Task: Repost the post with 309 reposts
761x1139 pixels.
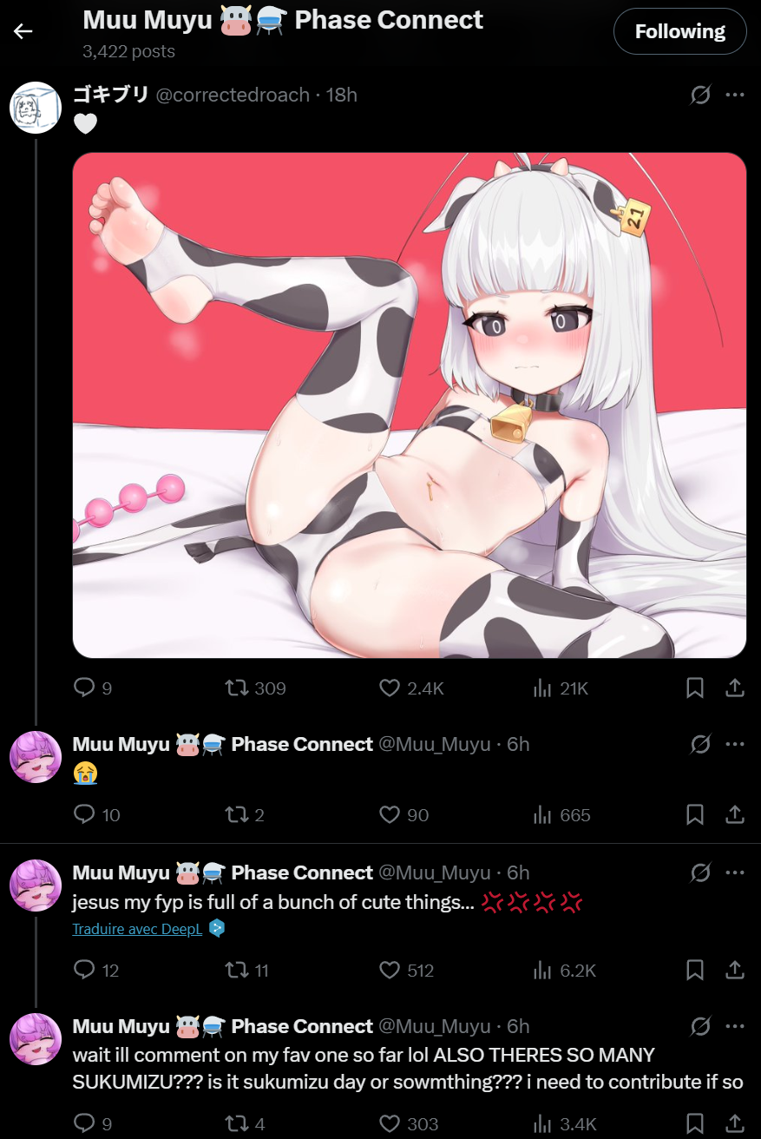Action: [x=255, y=688]
